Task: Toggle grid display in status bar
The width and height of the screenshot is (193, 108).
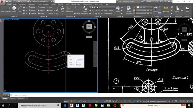Action: (x=71, y=101)
